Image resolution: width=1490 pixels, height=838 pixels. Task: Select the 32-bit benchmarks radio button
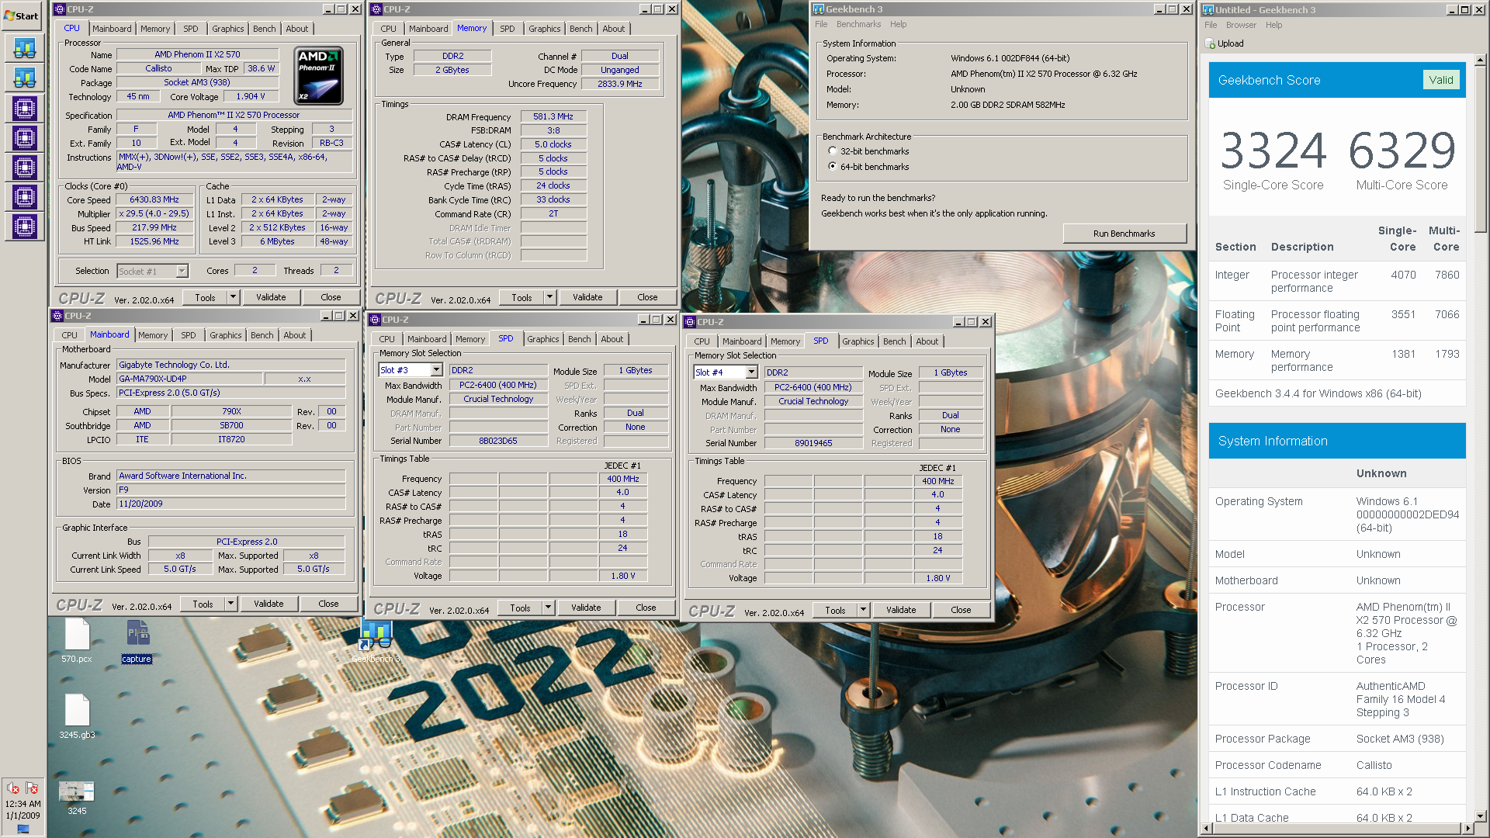pos(833,151)
